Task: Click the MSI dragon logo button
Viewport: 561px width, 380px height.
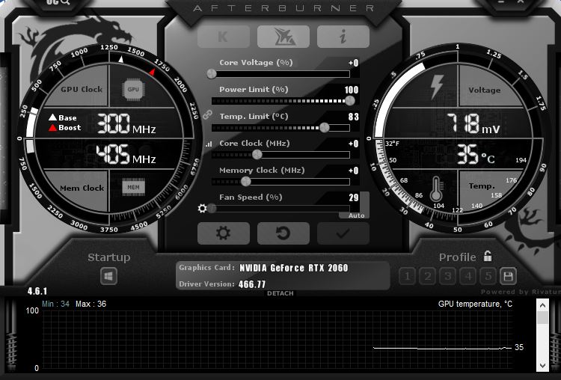Action: pos(283,37)
